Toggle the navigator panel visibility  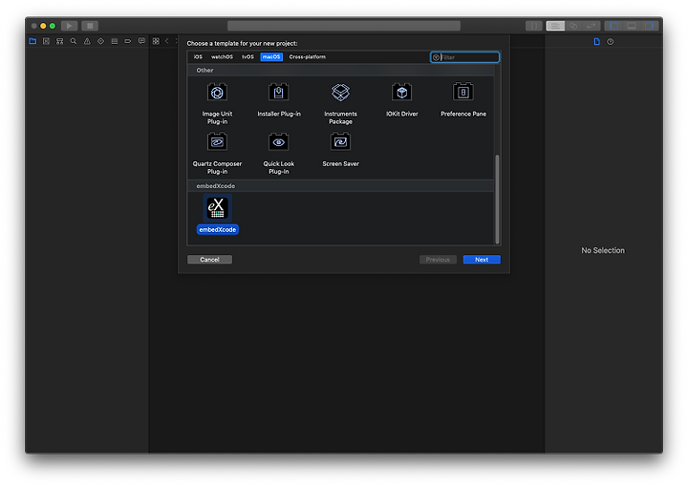pos(613,26)
